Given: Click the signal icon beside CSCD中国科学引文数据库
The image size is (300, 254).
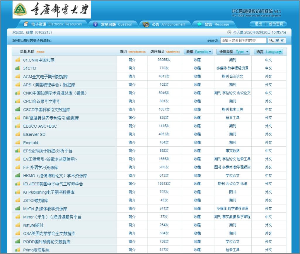Looking at the screenshot, I should coord(18,109).
